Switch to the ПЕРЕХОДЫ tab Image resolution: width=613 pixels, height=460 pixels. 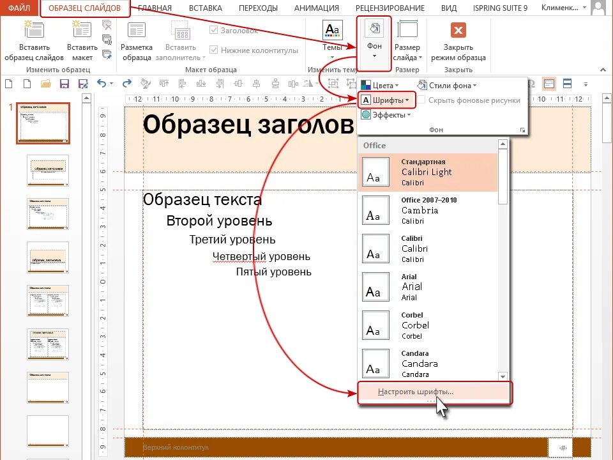[258, 8]
